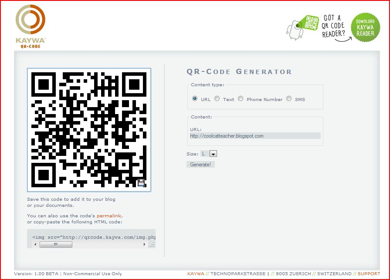
Task: Open the KAYWA footer link
Action: 196,273
